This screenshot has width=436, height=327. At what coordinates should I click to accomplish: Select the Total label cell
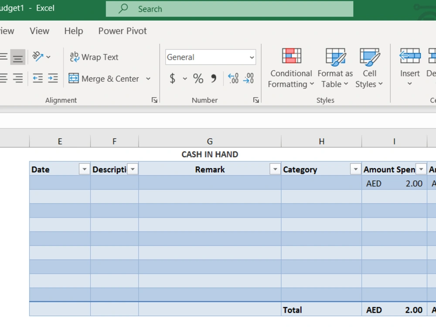coord(321,310)
